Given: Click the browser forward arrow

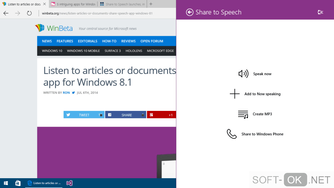Looking at the screenshot, I should point(17,13).
